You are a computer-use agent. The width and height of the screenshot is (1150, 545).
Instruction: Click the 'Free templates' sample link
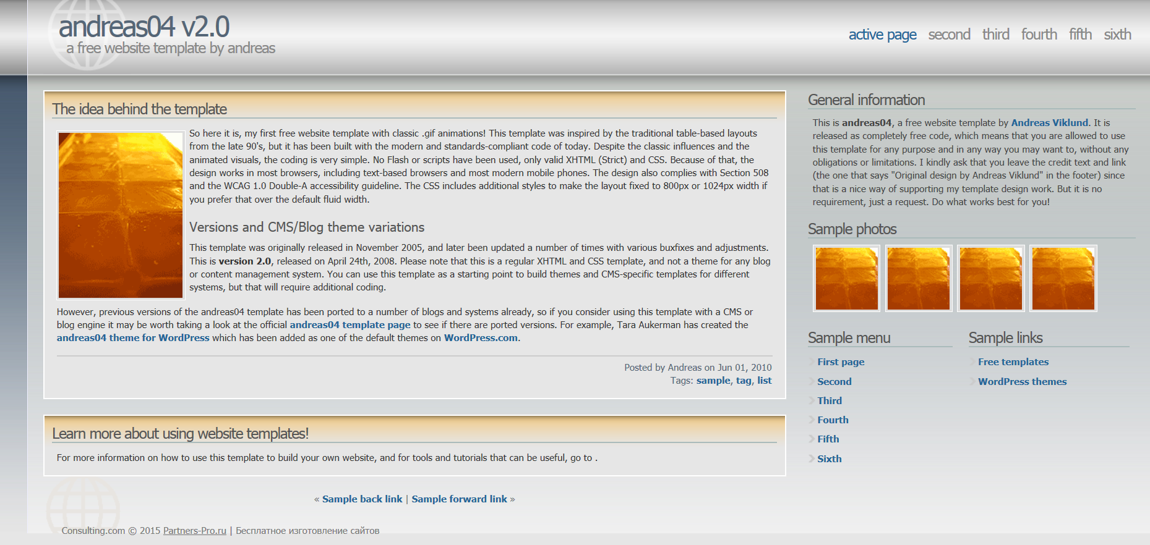1013,362
